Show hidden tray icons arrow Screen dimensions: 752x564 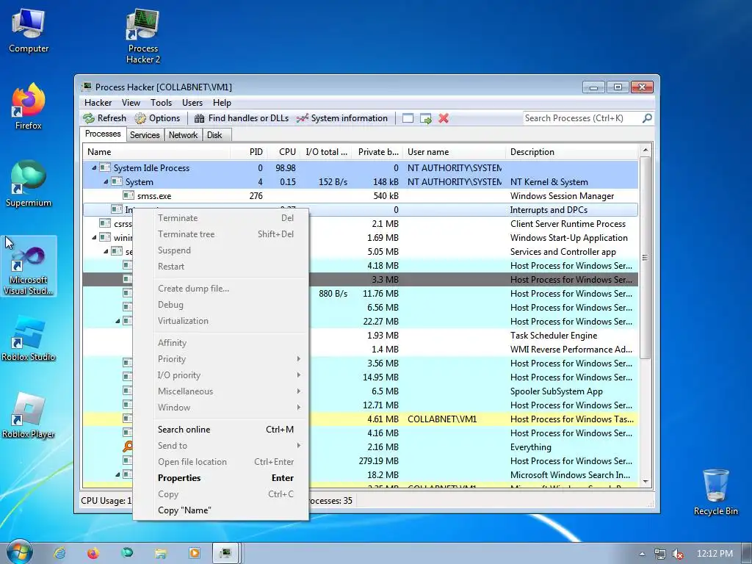tap(642, 554)
